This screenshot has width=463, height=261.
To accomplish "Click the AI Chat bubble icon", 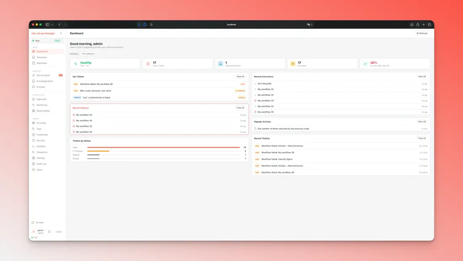I will [33, 223].
